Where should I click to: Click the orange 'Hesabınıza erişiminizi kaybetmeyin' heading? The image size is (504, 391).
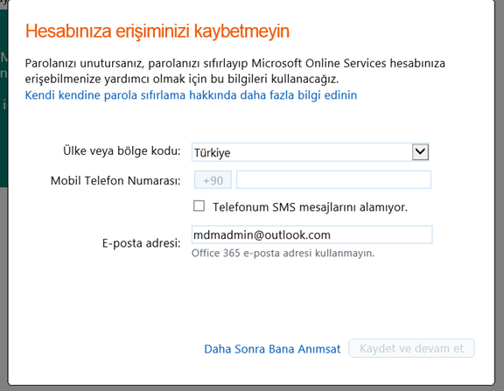point(157,31)
